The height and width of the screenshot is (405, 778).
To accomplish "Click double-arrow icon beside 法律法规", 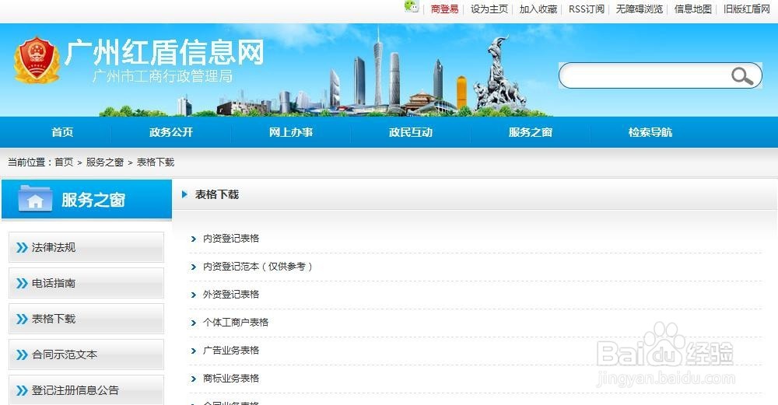I will point(21,247).
